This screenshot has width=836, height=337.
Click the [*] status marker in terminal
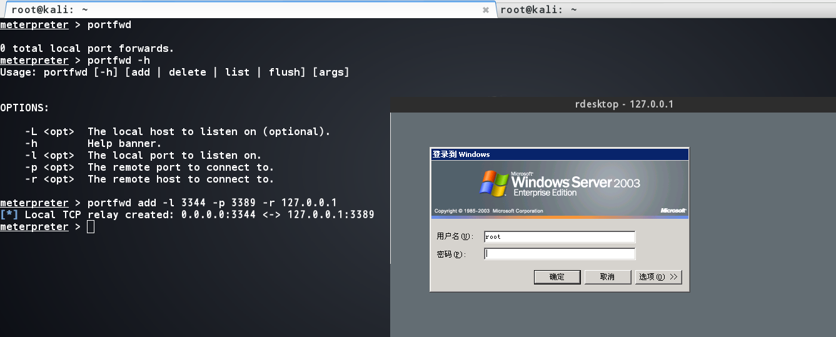(9, 214)
